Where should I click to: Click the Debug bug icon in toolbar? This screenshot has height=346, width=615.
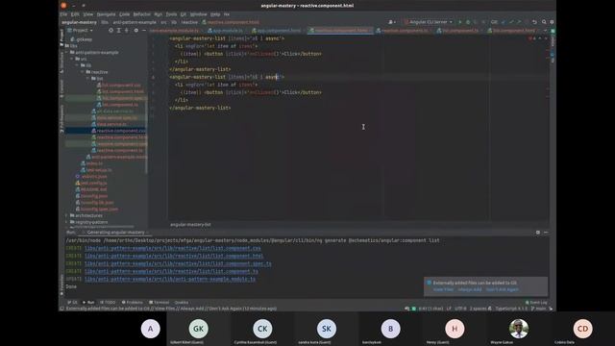click(468, 22)
